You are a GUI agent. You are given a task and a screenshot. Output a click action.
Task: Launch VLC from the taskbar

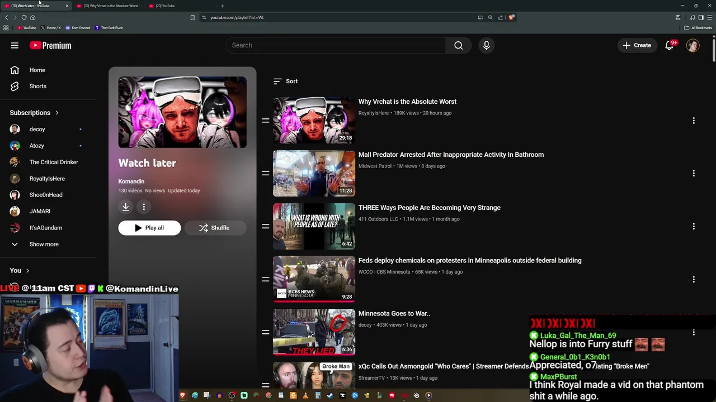[305, 395]
